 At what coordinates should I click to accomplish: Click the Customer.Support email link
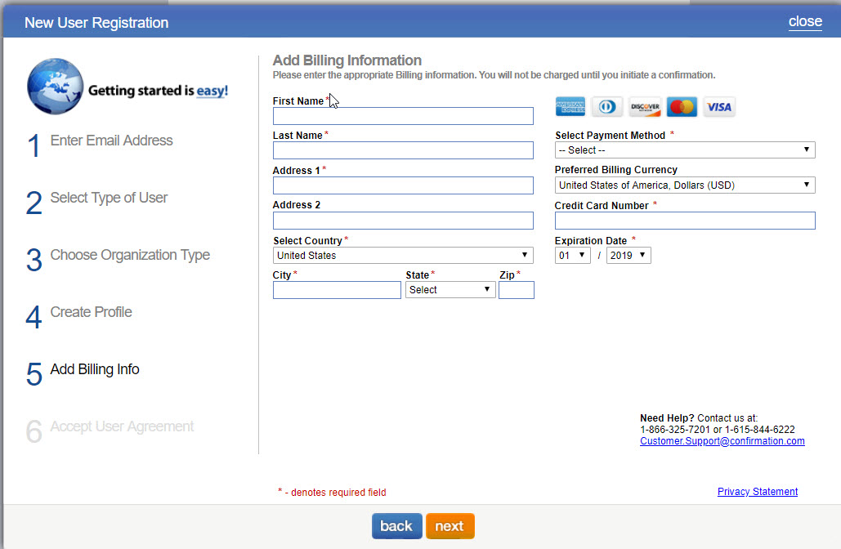[x=722, y=440]
